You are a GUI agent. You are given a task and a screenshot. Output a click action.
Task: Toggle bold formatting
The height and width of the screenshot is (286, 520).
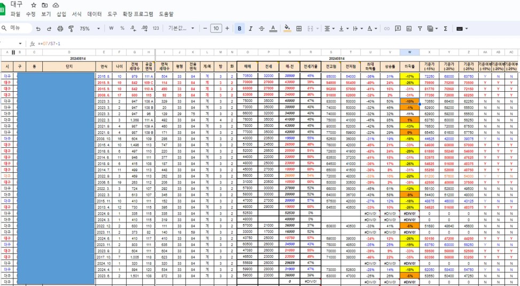[x=239, y=28]
